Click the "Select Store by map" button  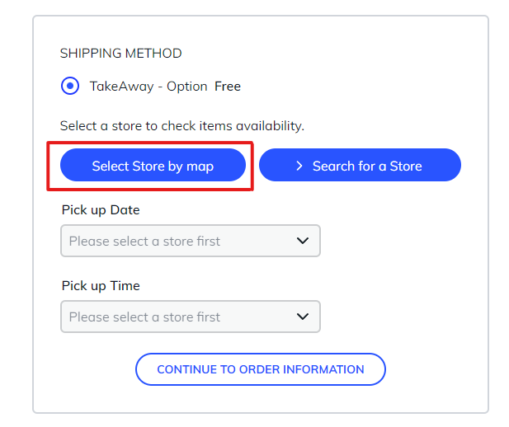pos(153,166)
